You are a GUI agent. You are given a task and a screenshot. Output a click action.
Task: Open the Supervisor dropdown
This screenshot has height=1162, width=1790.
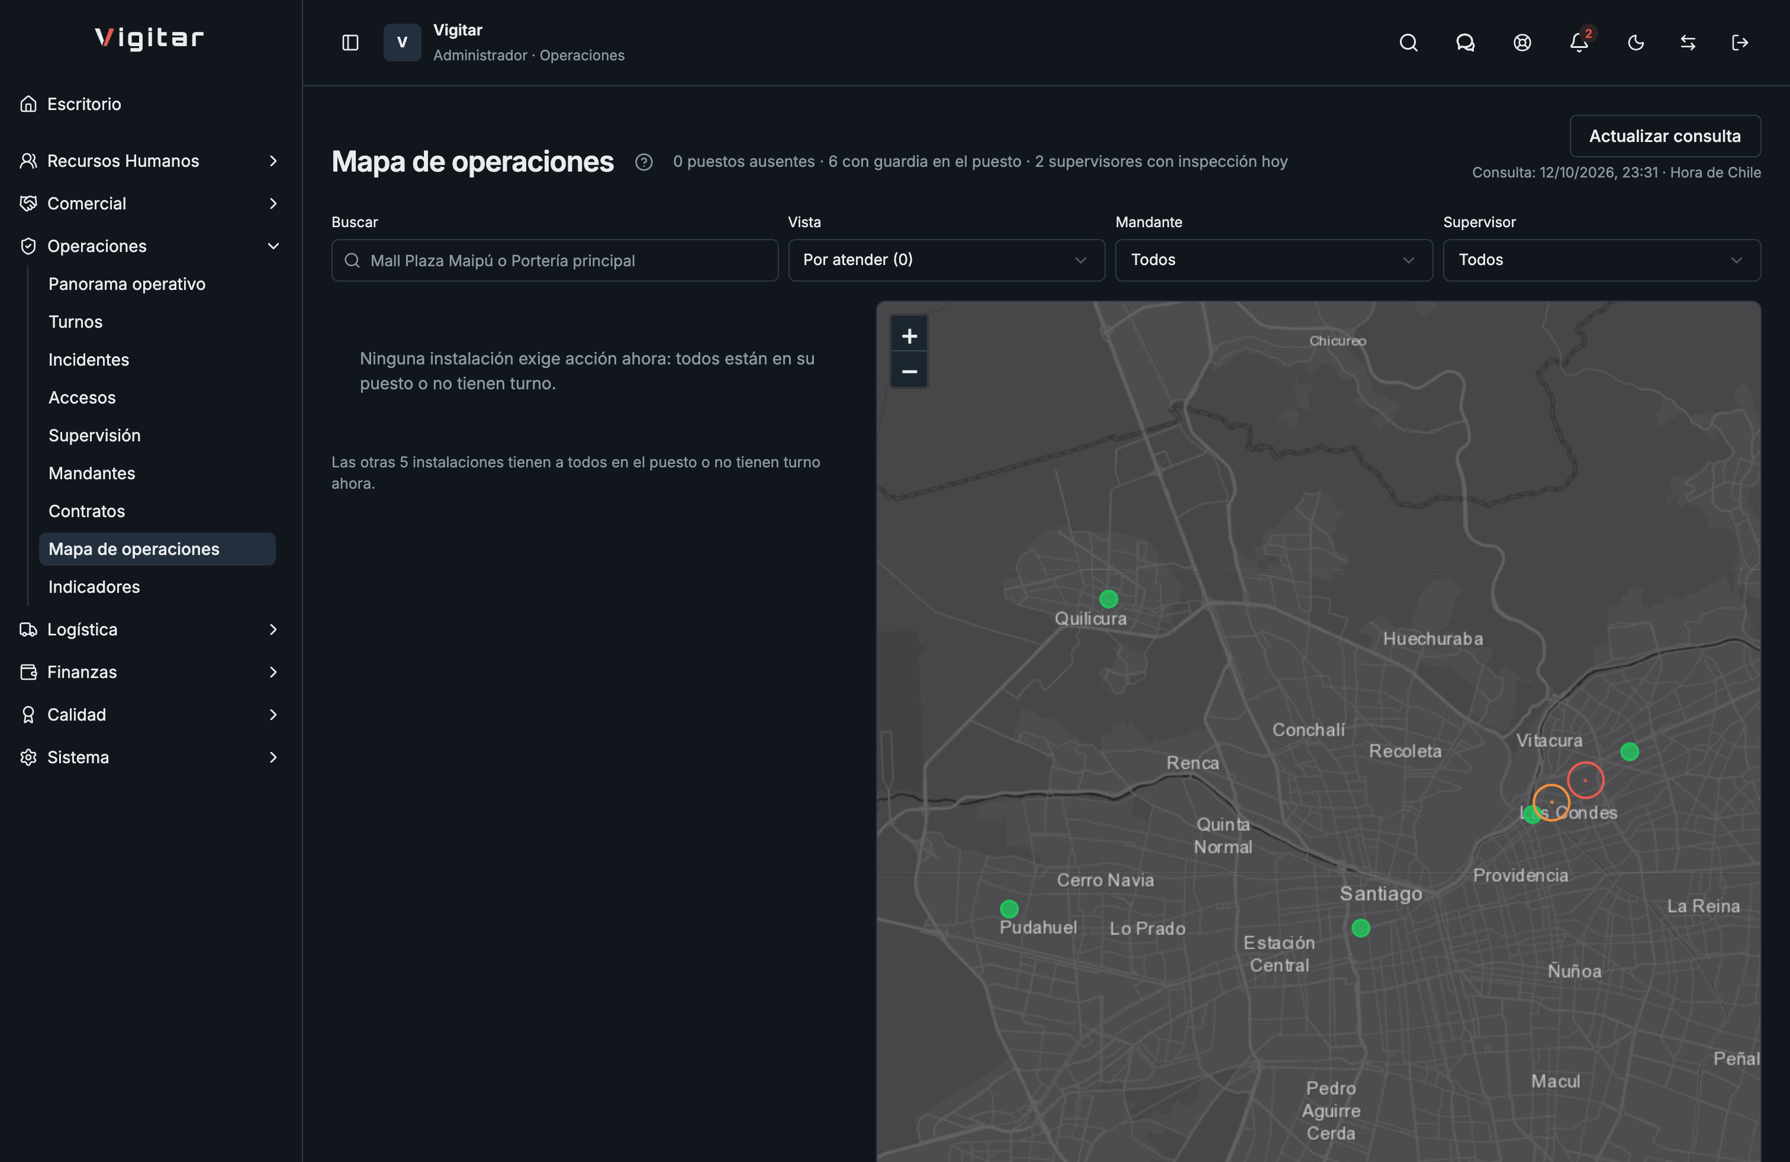[1601, 260]
